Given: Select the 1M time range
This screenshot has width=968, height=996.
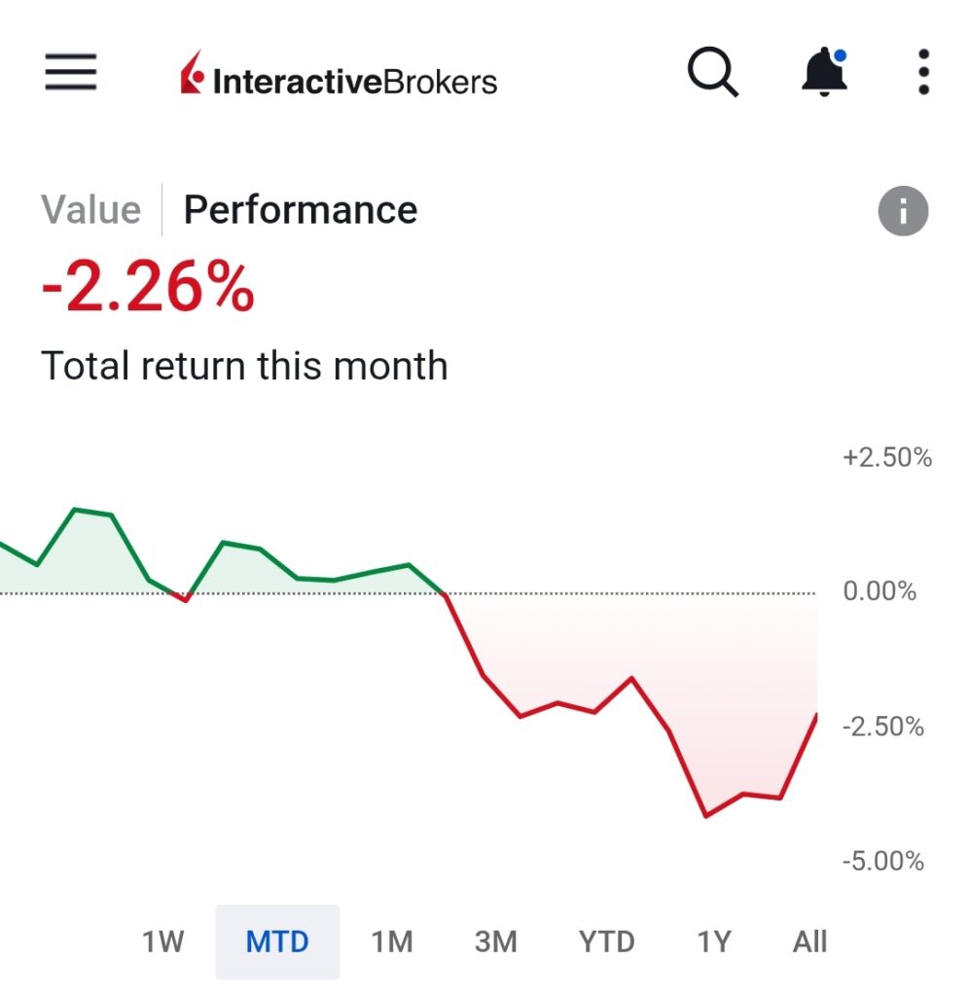Looking at the screenshot, I should 392,942.
